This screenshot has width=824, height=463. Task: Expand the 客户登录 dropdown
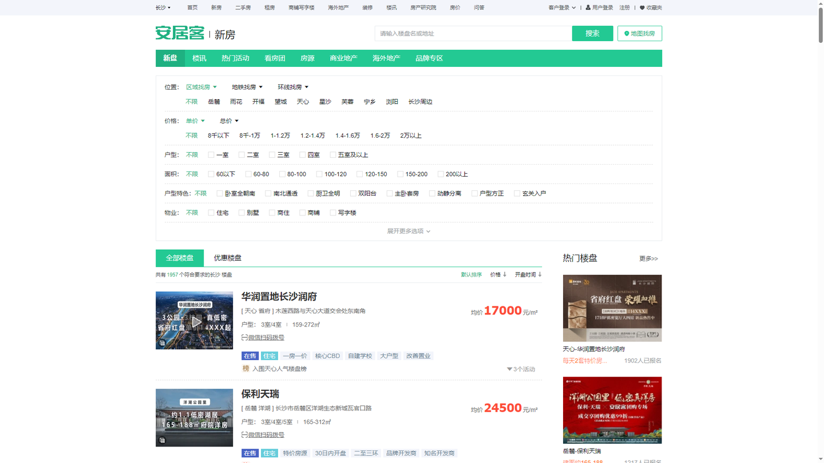click(x=562, y=7)
